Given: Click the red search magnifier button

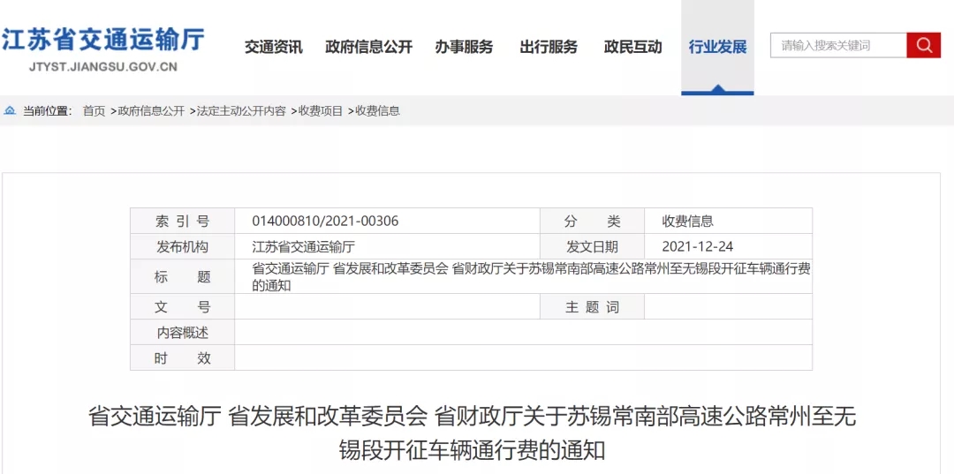Looking at the screenshot, I should (x=923, y=46).
